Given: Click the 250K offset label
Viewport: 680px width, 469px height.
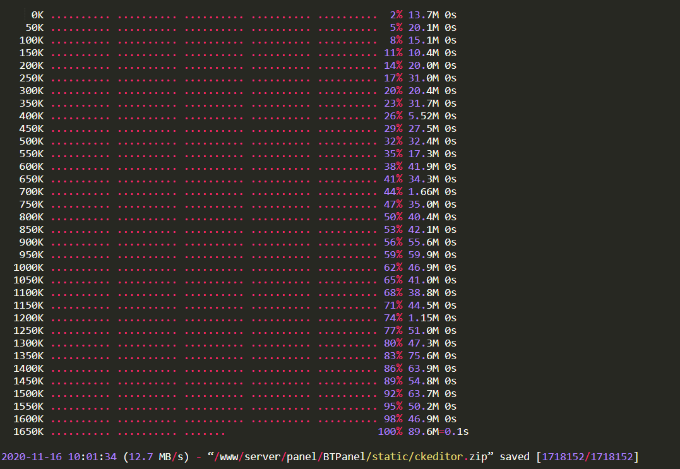Looking at the screenshot, I should point(31,78).
